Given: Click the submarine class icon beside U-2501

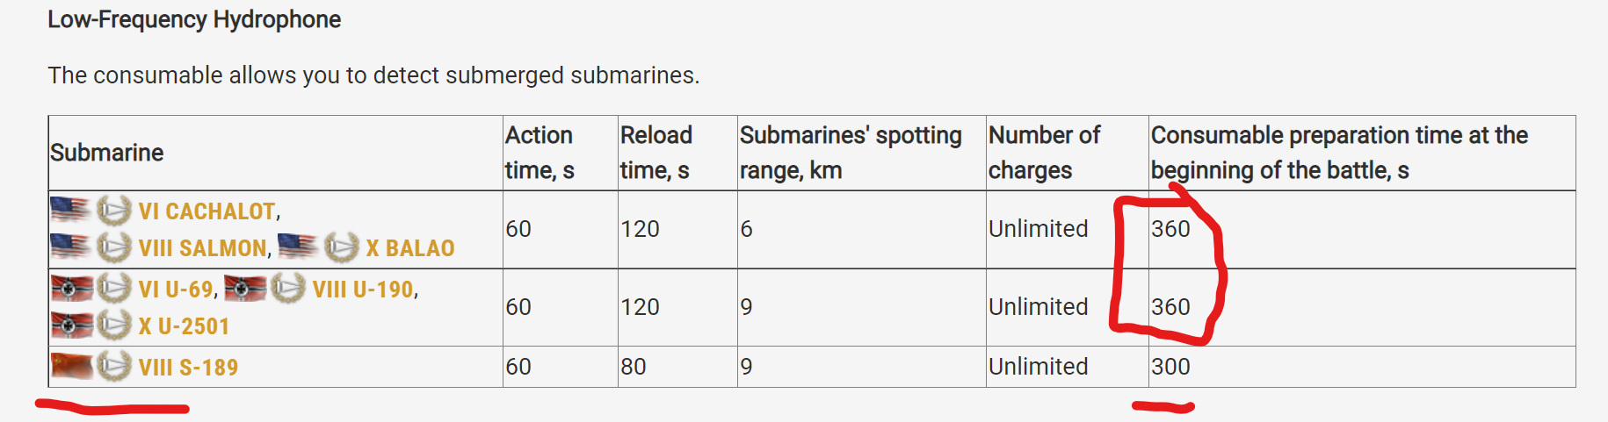Looking at the screenshot, I should (x=113, y=325).
